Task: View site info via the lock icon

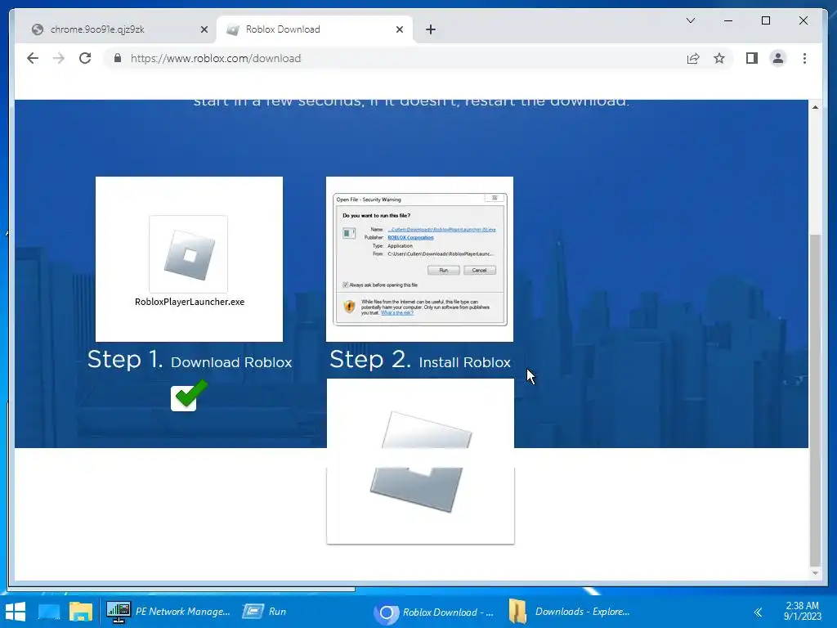Action: click(118, 58)
